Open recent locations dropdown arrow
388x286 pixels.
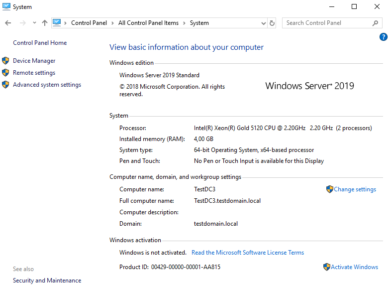tap(34, 23)
